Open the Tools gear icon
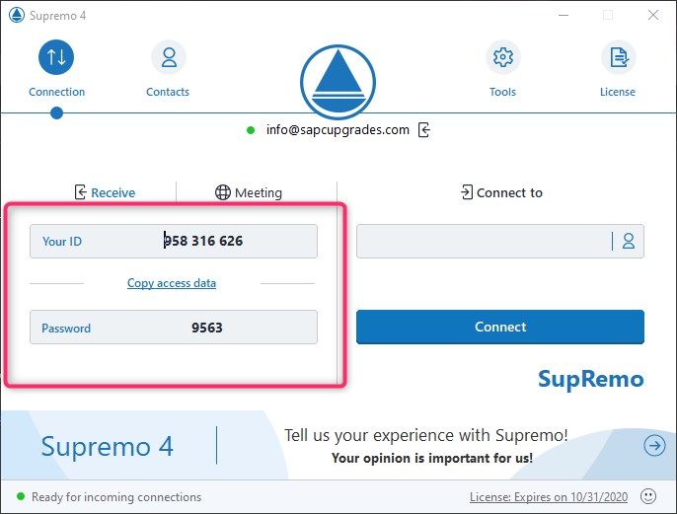The width and height of the screenshot is (677, 514). [x=503, y=57]
